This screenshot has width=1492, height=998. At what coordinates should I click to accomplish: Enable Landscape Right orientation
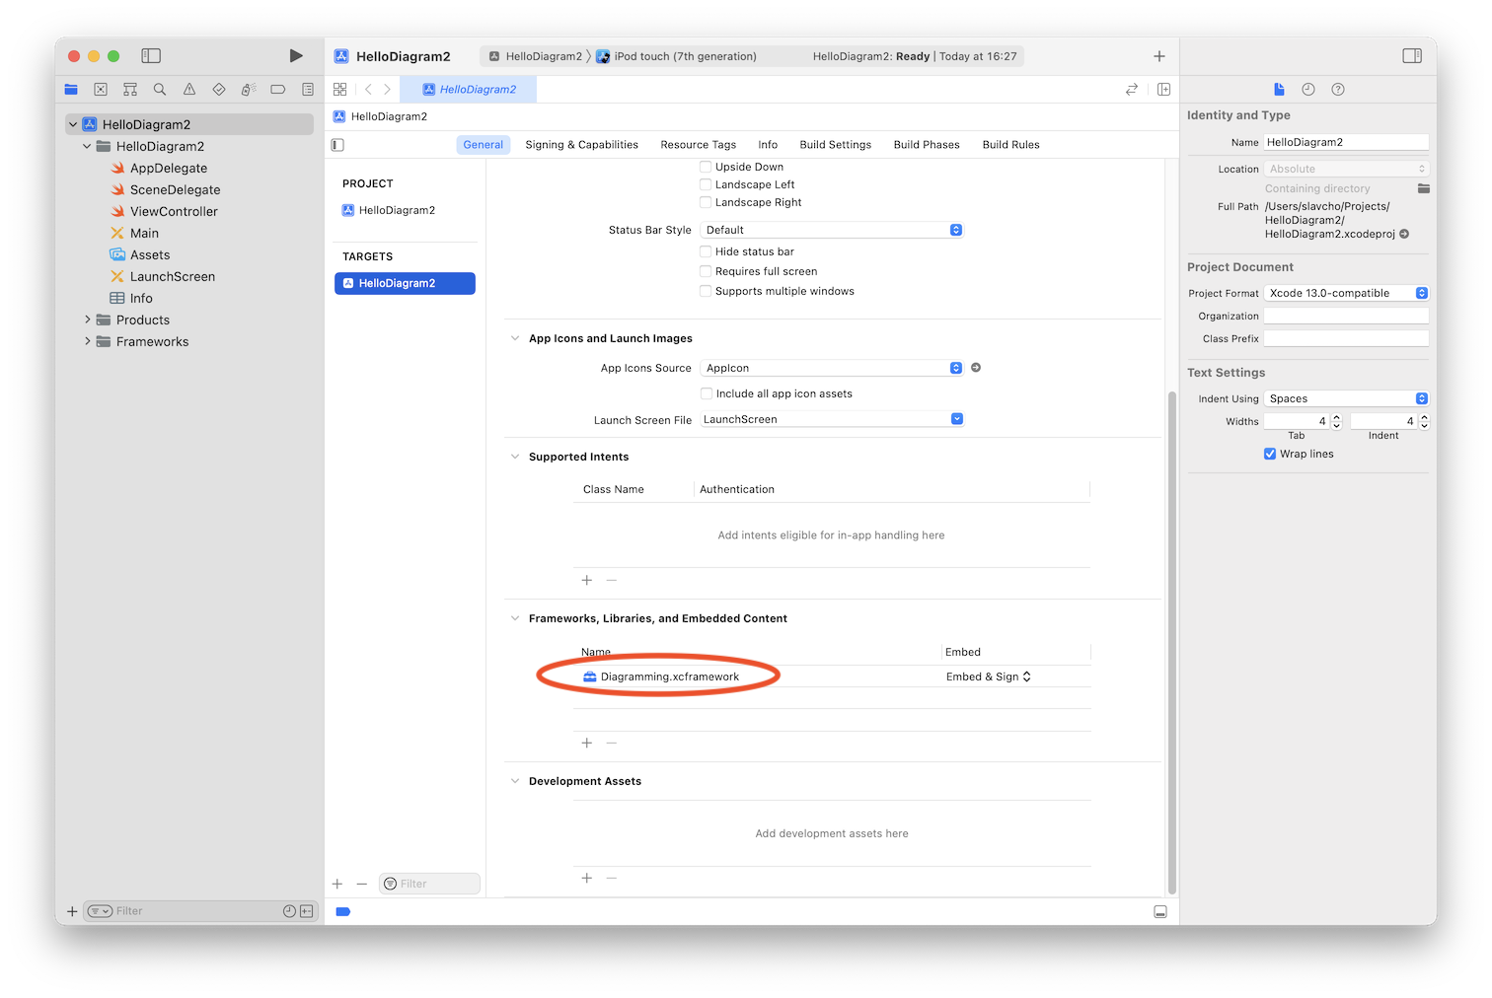click(x=706, y=202)
